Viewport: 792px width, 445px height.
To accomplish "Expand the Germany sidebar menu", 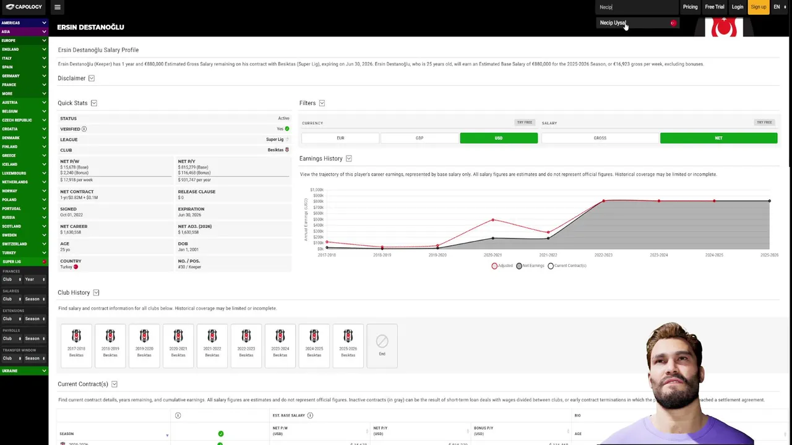I will tap(24, 76).
